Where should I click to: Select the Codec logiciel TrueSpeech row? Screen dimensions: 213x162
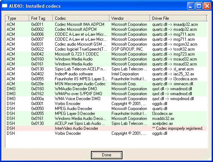click(x=106, y=49)
